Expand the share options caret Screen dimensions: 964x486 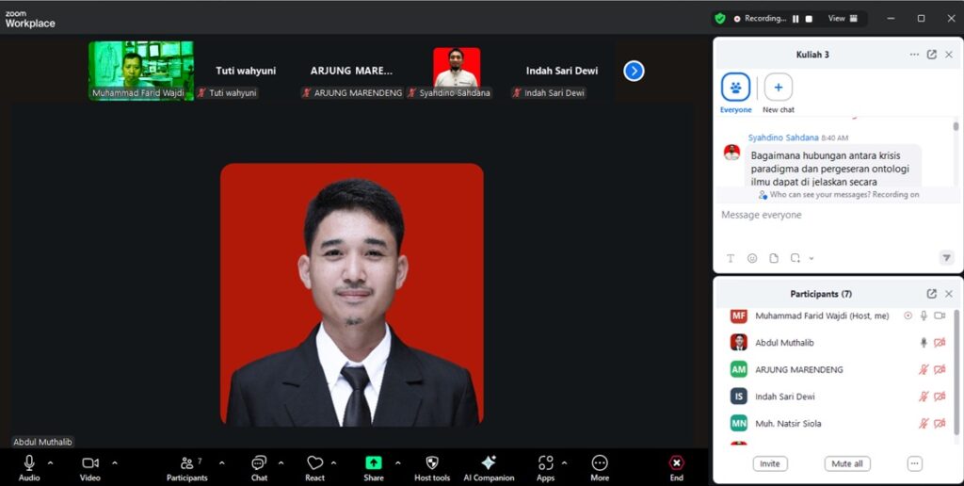(x=398, y=462)
